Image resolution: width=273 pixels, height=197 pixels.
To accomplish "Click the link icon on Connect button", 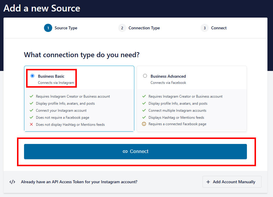I will [x=125, y=152].
